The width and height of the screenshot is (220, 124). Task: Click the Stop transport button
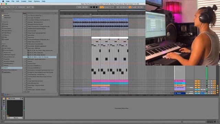94,7
